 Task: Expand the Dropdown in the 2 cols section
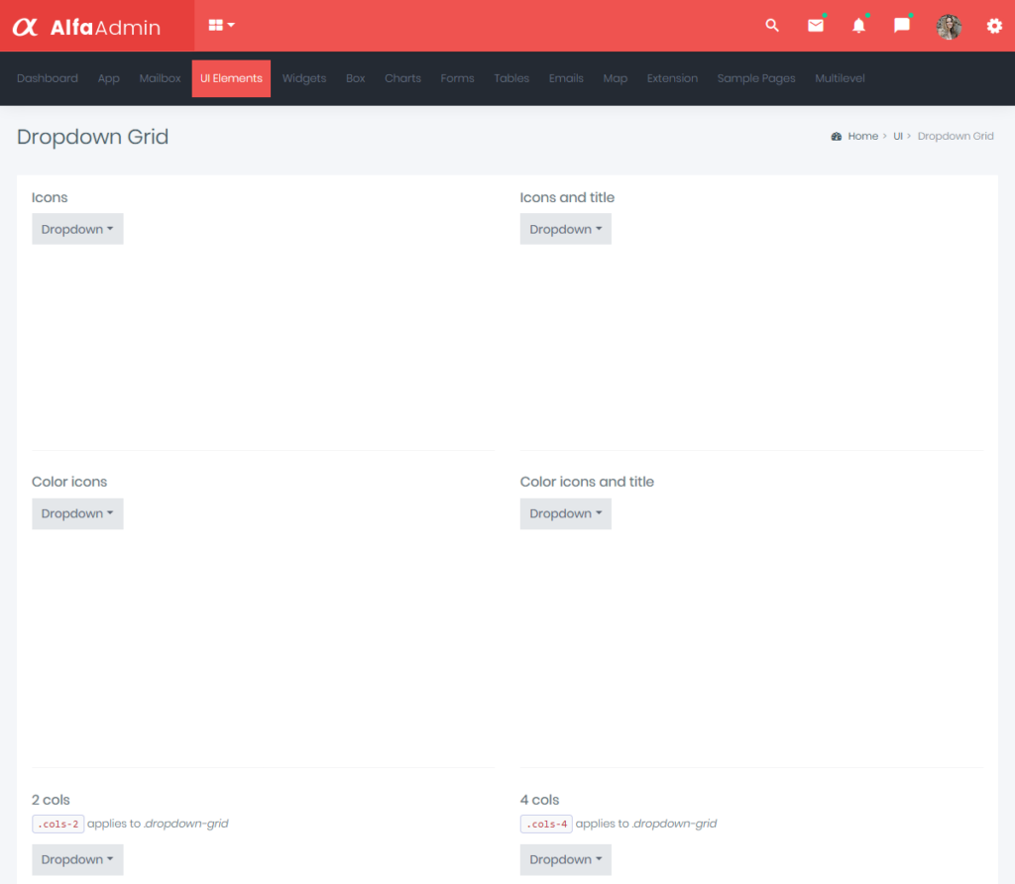coord(77,859)
